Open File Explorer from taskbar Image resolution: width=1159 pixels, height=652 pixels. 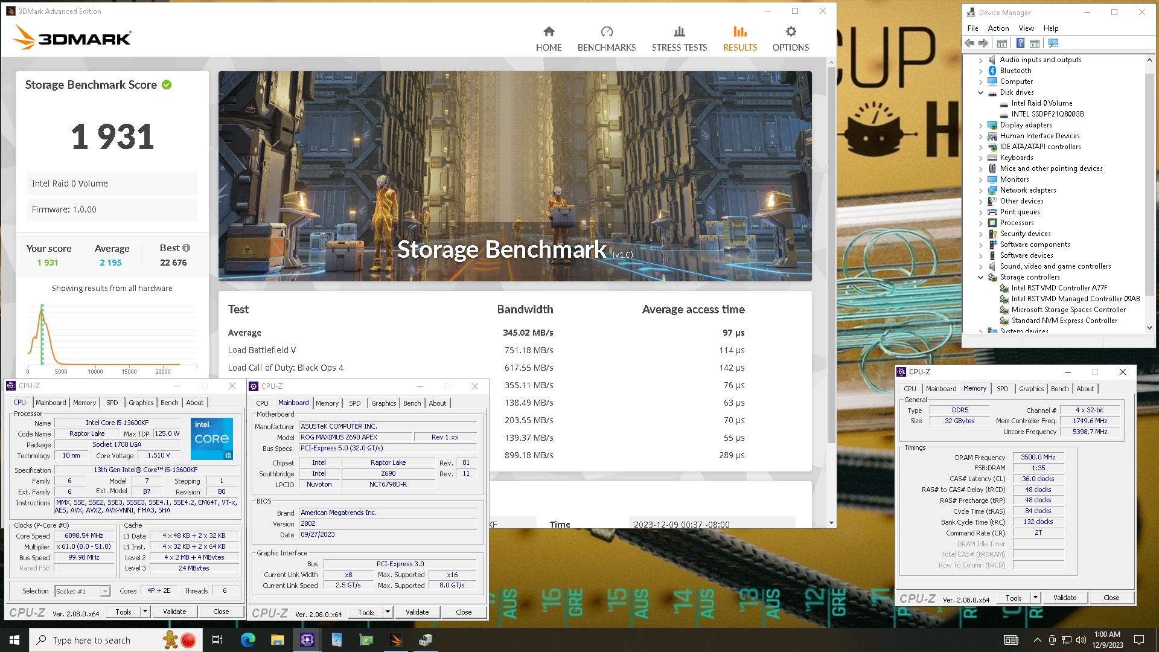pyautogui.click(x=277, y=640)
